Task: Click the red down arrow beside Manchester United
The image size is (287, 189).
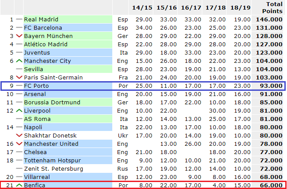Action: pyautogui.click(x=19, y=144)
